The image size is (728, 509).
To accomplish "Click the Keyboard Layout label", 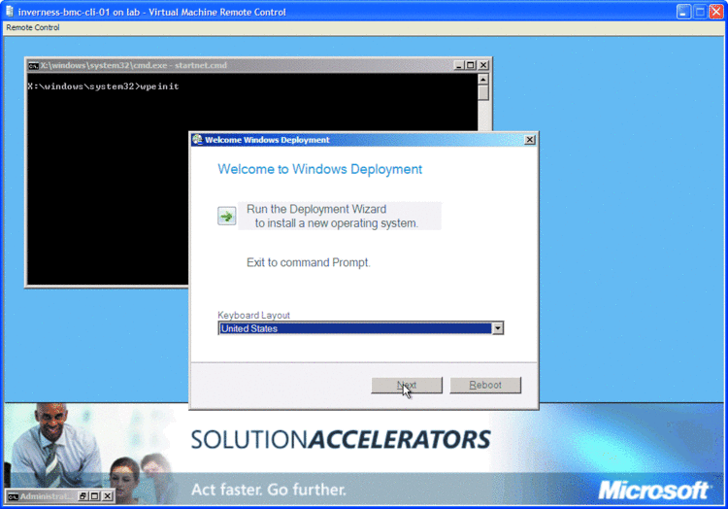I will [253, 316].
